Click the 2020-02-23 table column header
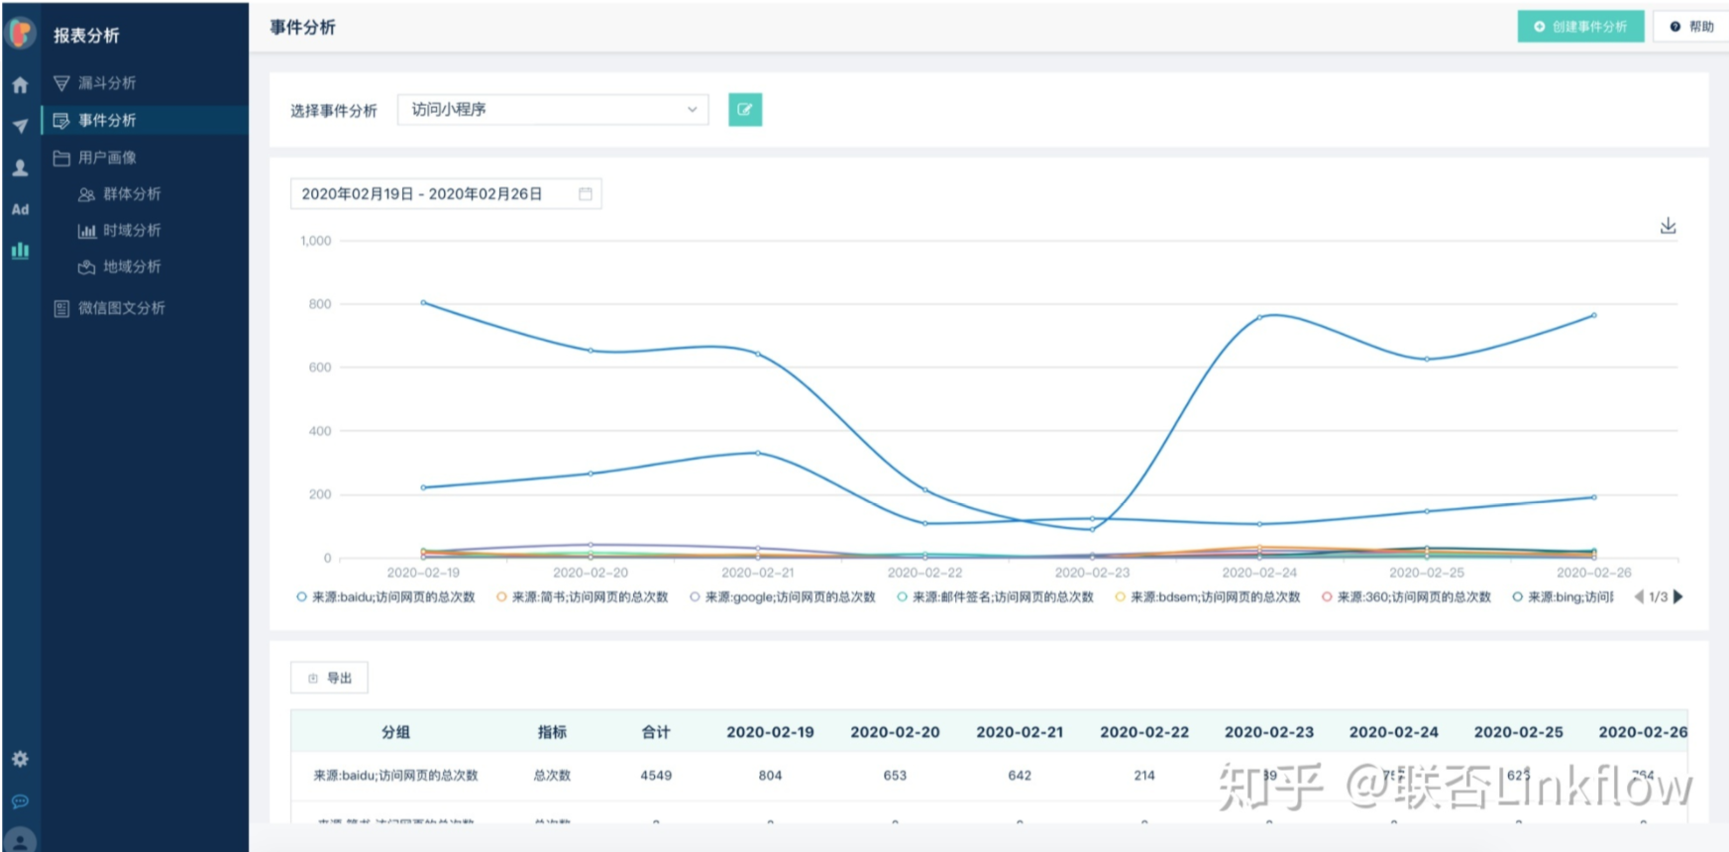This screenshot has height=852, width=1729. click(x=1269, y=732)
